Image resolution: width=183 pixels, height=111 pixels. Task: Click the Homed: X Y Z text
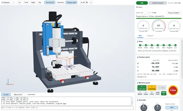(x=142, y=77)
